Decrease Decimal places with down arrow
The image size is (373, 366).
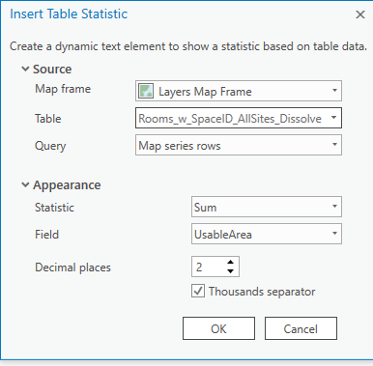[x=230, y=271]
